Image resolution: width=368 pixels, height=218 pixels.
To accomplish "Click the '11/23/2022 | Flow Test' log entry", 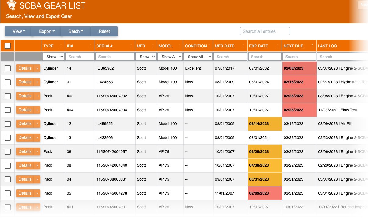I will [x=338, y=110].
